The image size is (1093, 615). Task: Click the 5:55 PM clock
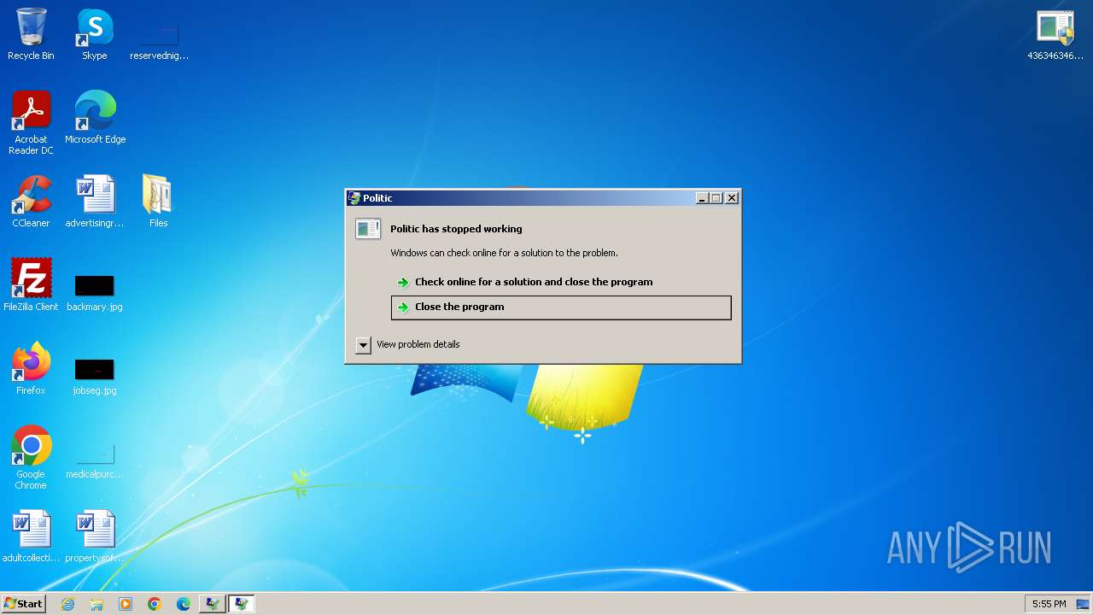tap(1049, 604)
